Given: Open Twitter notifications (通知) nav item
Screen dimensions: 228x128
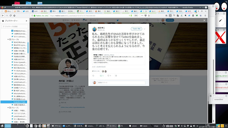Looking at the screenshot, I should pyautogui.click(x=85, y=20).
